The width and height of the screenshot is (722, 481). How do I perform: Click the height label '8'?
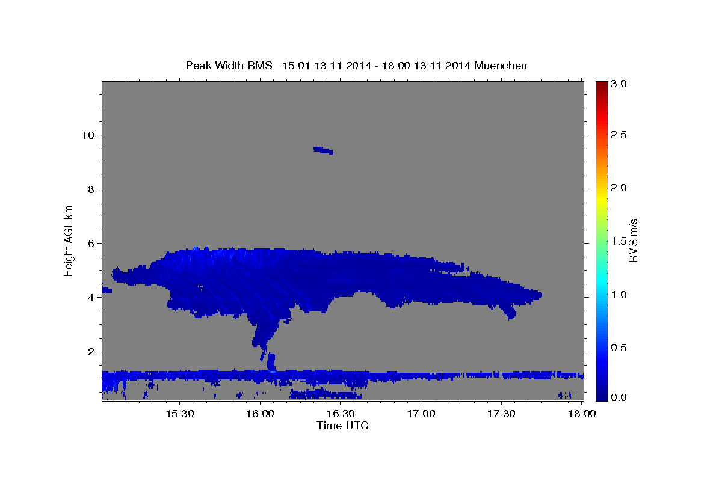point(91,189)
